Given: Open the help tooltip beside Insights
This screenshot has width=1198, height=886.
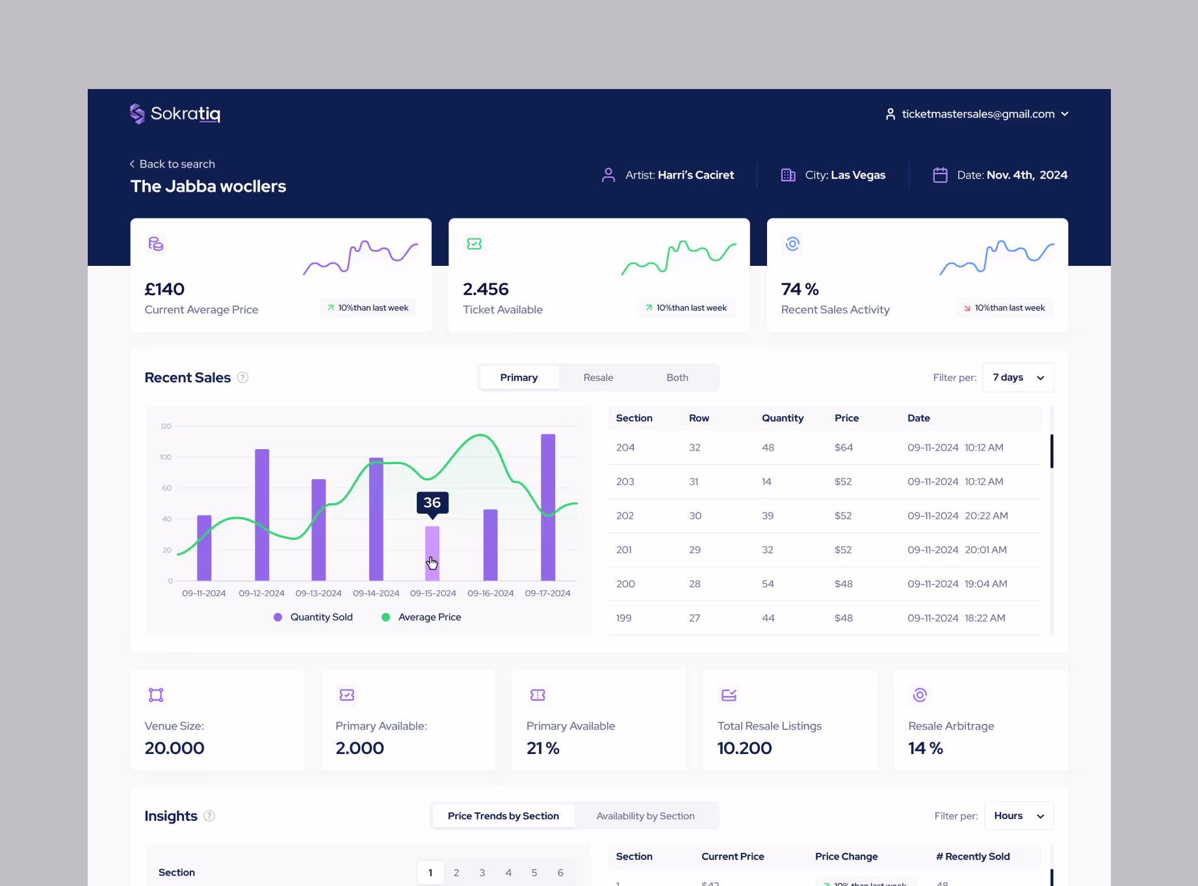Looking at the screenshot, I should point(209,816).
